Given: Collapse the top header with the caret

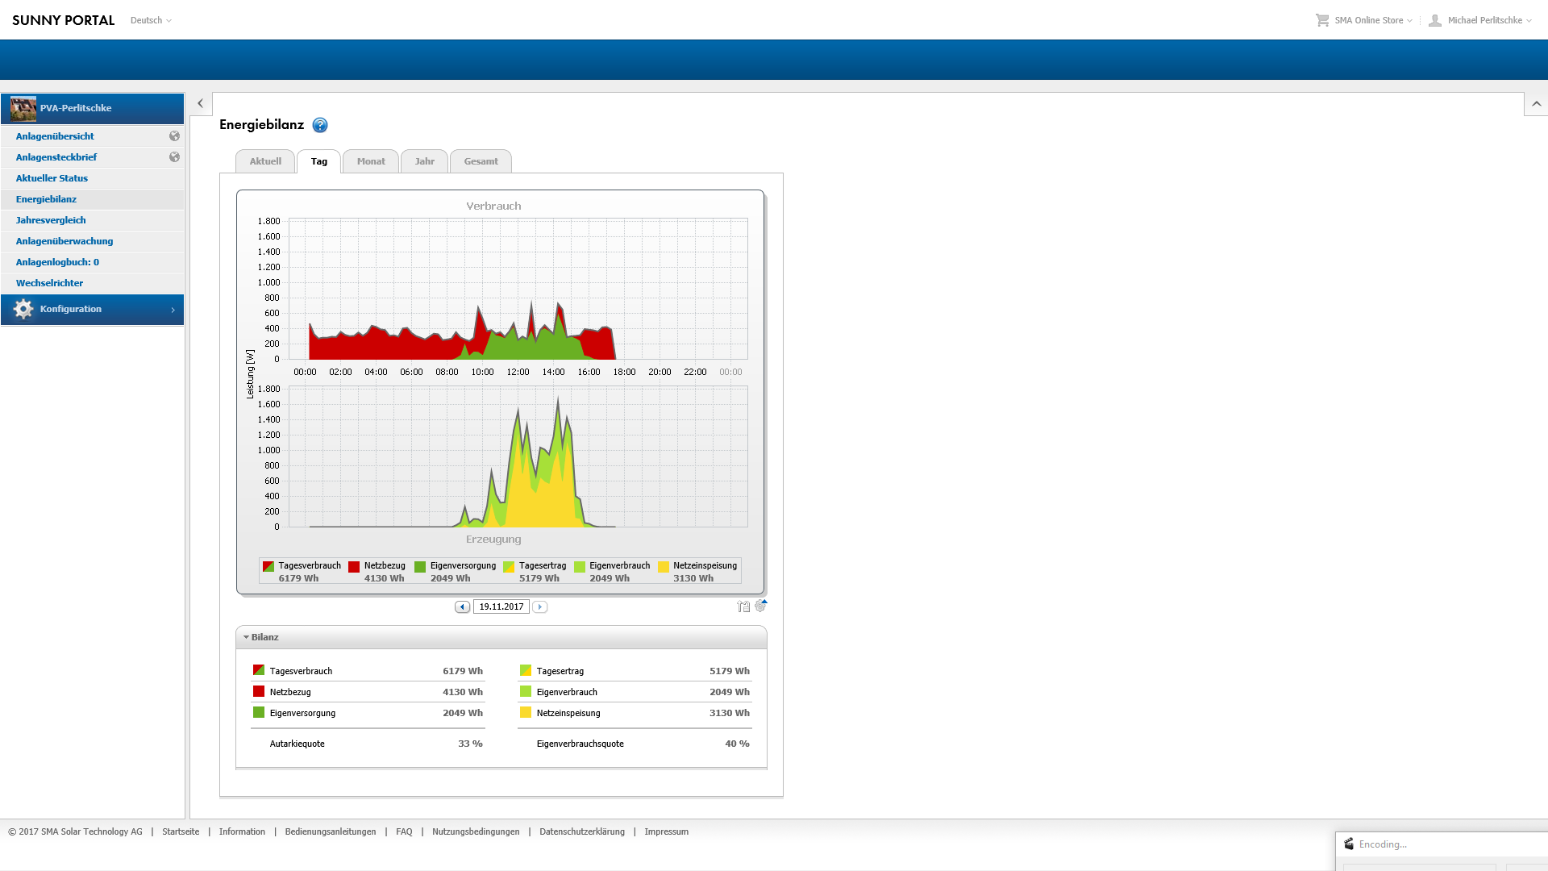Looking at the screenshot, I should point(1536,104).
